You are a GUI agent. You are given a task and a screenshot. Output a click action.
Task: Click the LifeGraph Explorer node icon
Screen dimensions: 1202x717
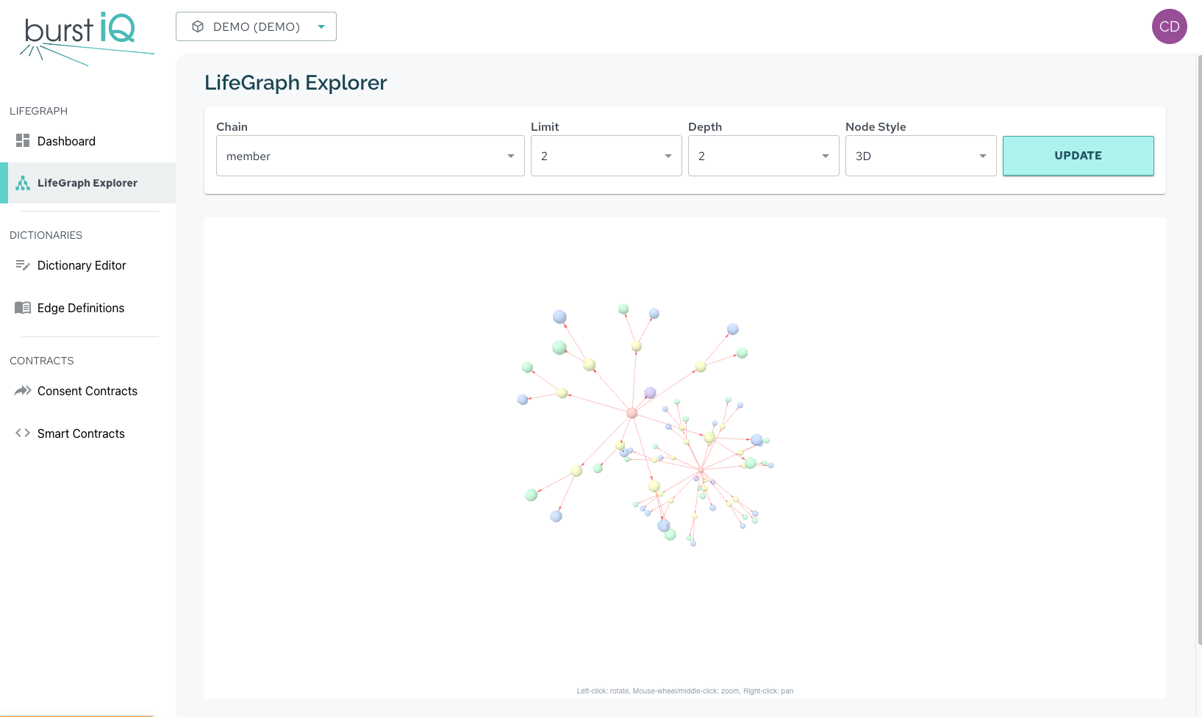coord(23,182)
